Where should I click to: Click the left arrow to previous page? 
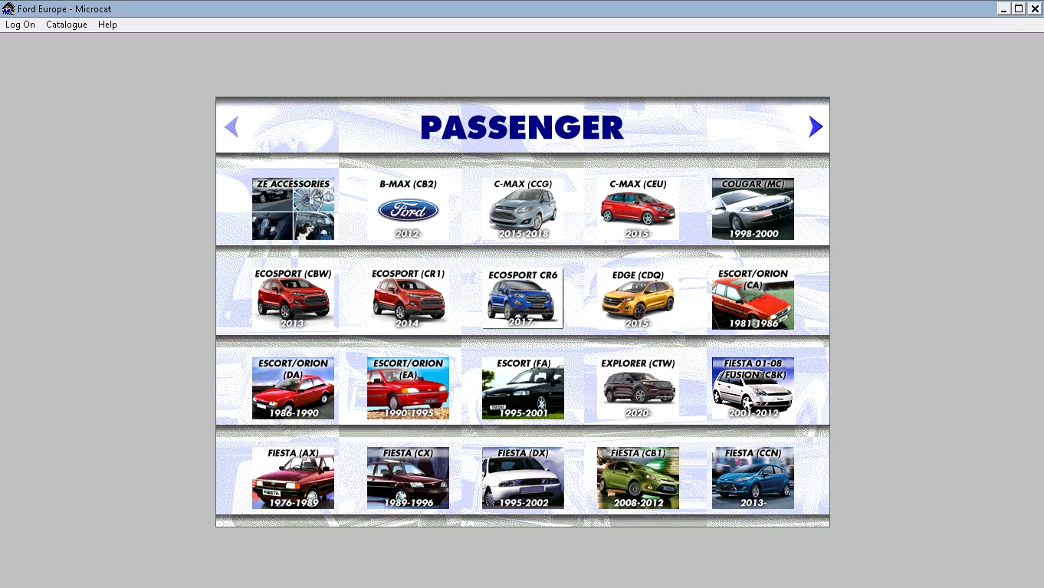click(x=231, y=126)
